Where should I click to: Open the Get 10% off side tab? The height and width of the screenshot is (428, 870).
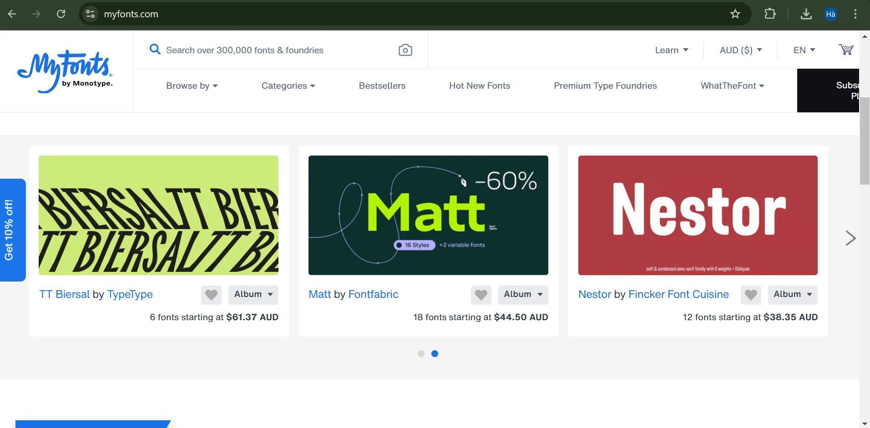(x=13, y=230)
